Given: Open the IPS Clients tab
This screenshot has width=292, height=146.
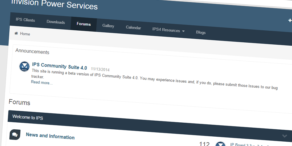Looking at the screenshot, I should coord(25,20).
